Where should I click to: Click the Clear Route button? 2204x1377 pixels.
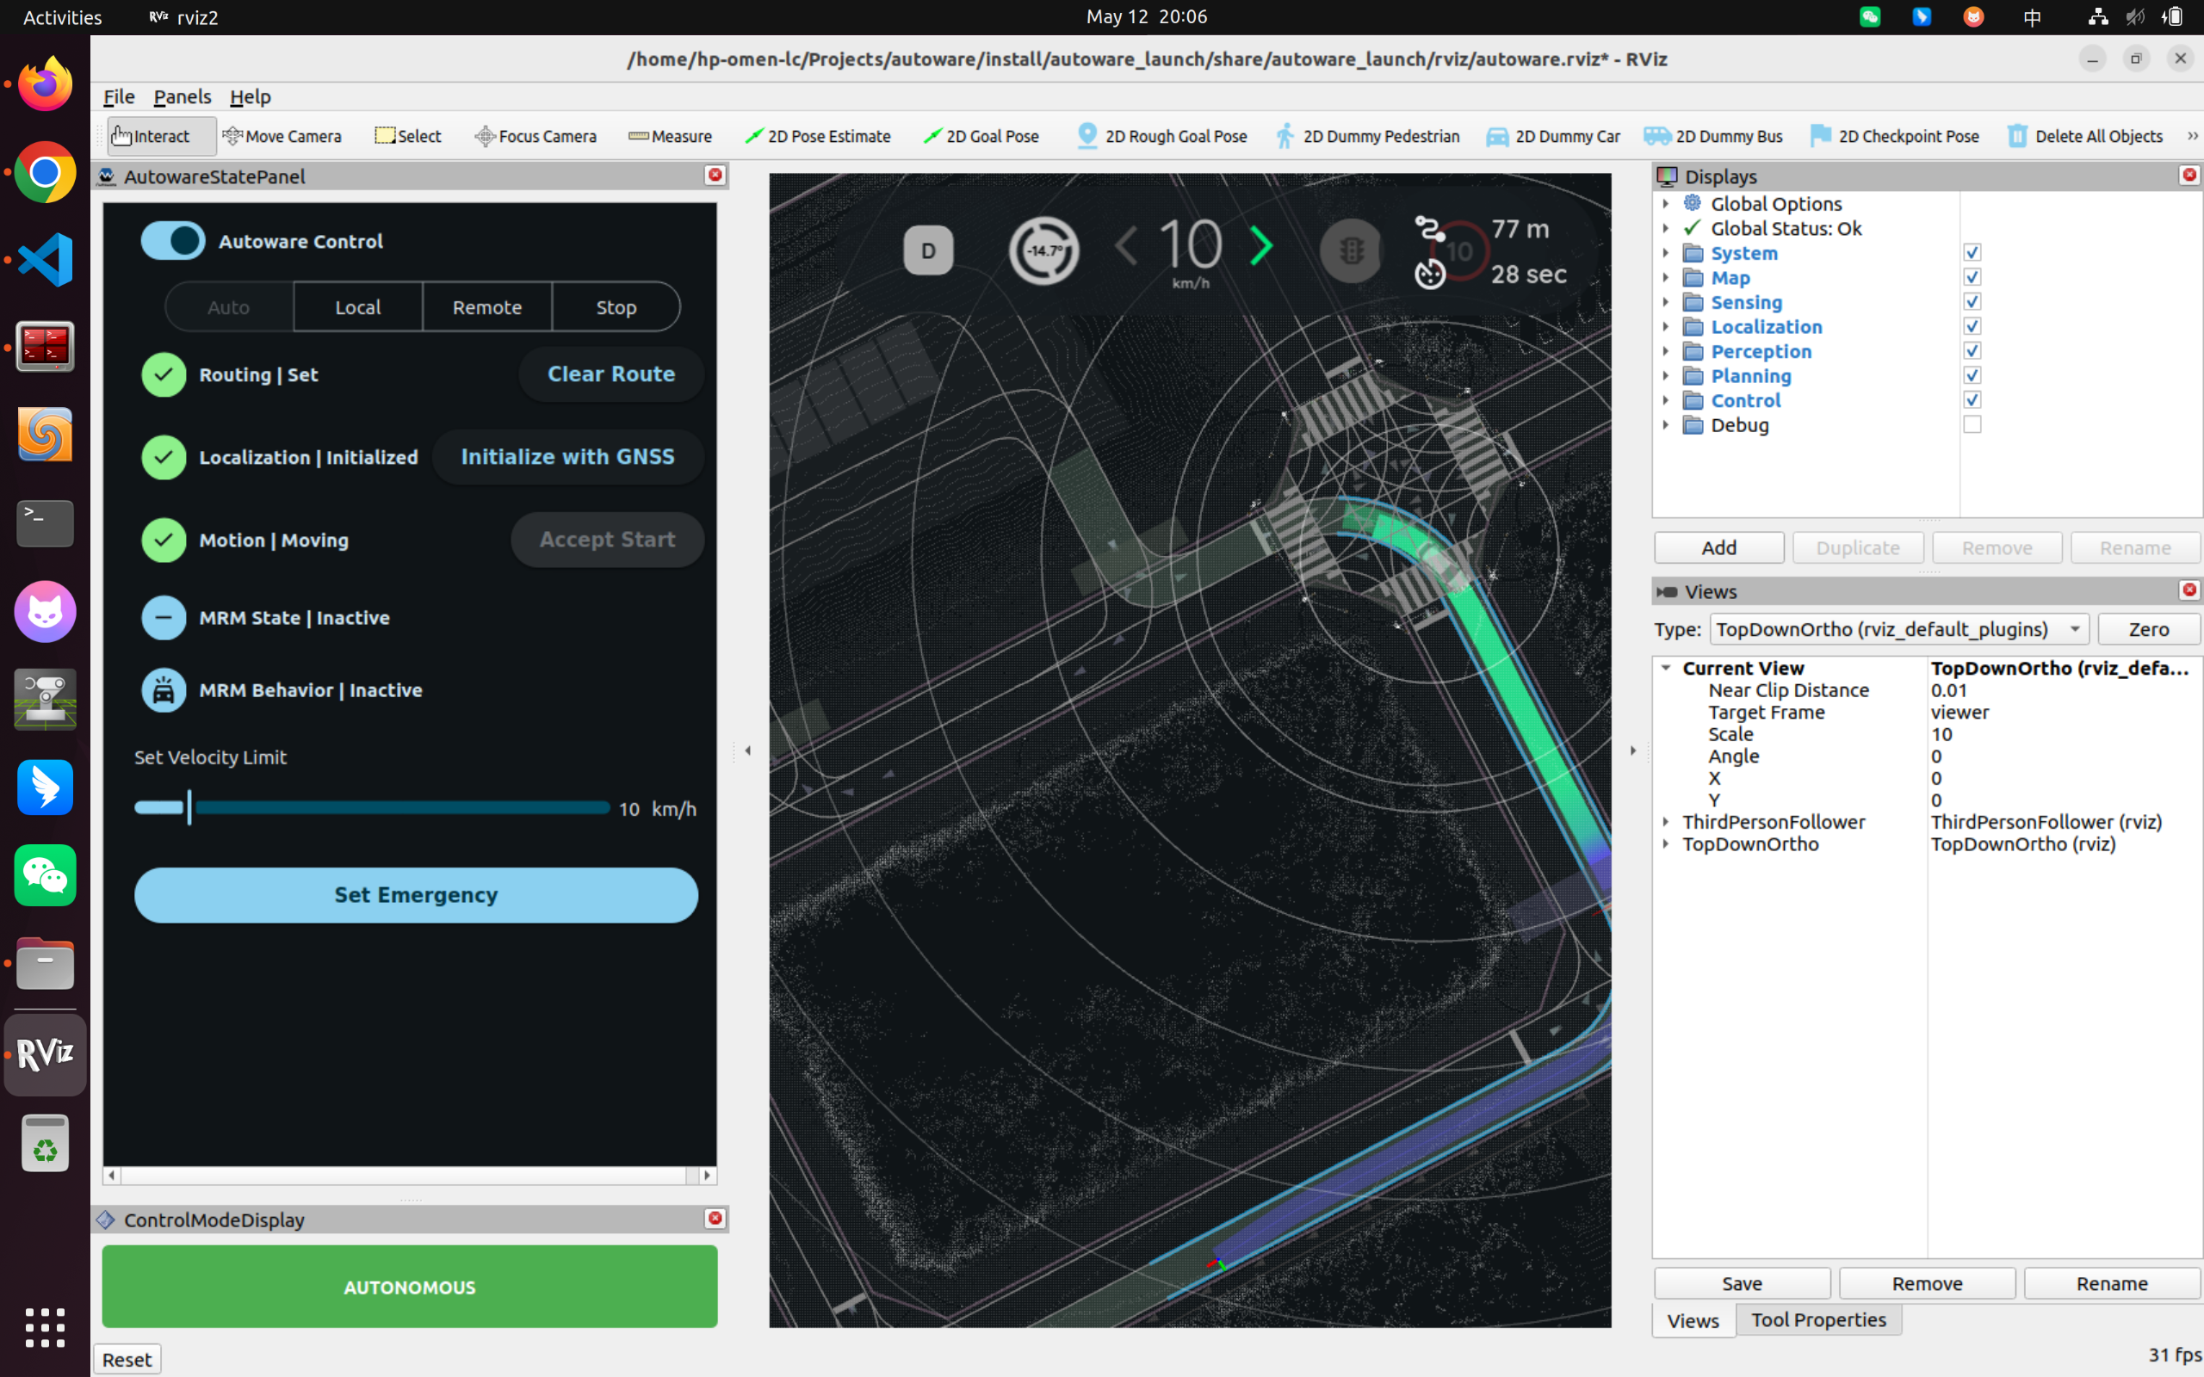[611, 374]
